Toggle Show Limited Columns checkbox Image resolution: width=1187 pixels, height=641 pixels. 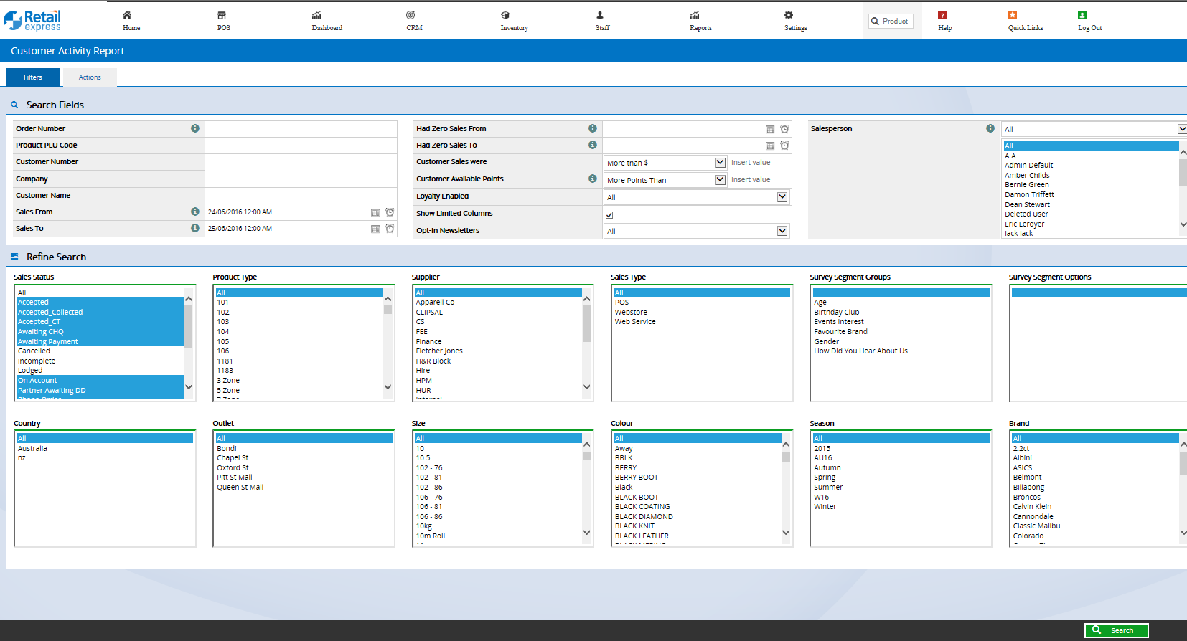(609, 215)
